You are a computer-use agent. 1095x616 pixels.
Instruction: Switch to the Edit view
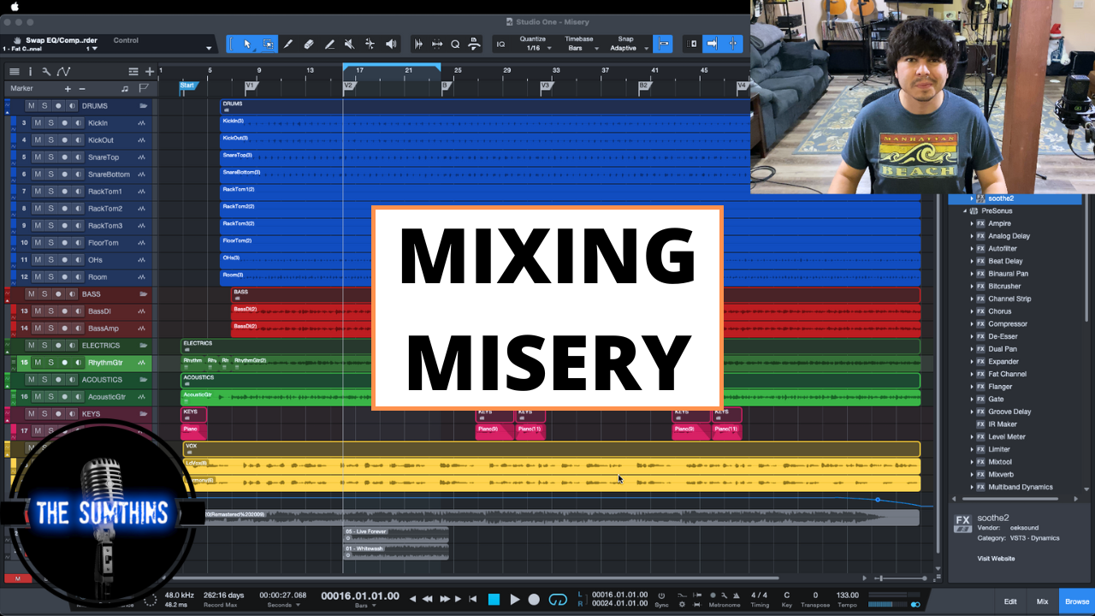pyautogui.click(x=1010, y=601)
